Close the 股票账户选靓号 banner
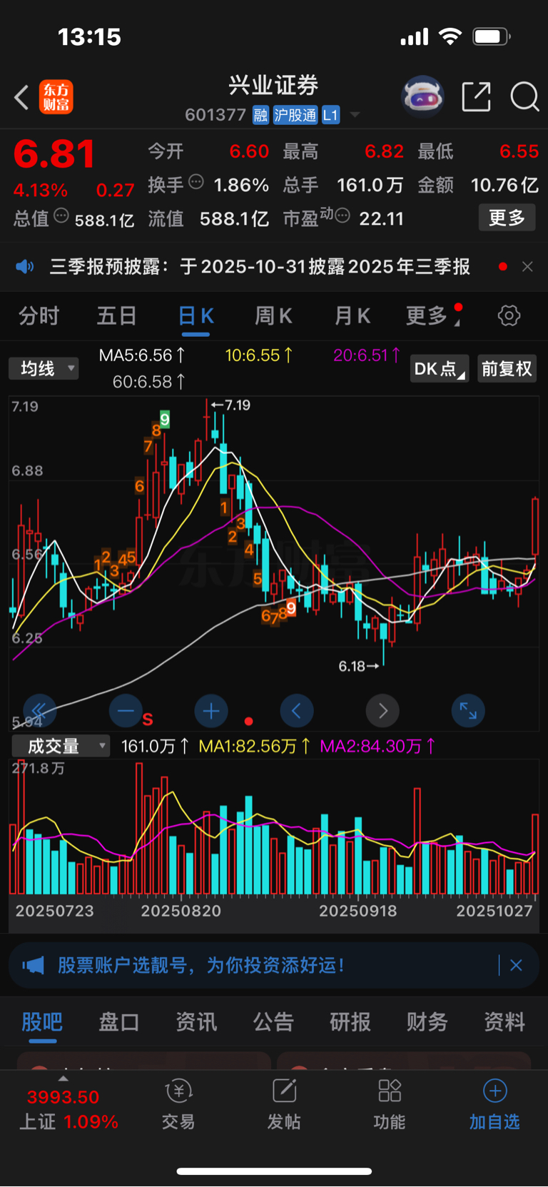The width and height of the screenshot is (548, 1187). click(516, 966)
